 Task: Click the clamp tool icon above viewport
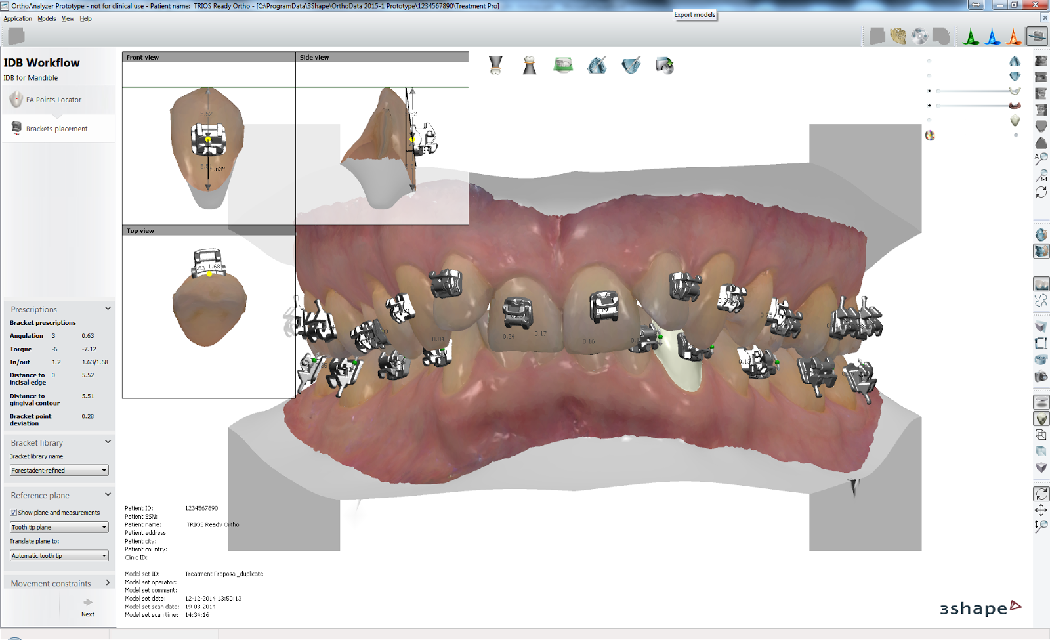click(x=495, y=66)
